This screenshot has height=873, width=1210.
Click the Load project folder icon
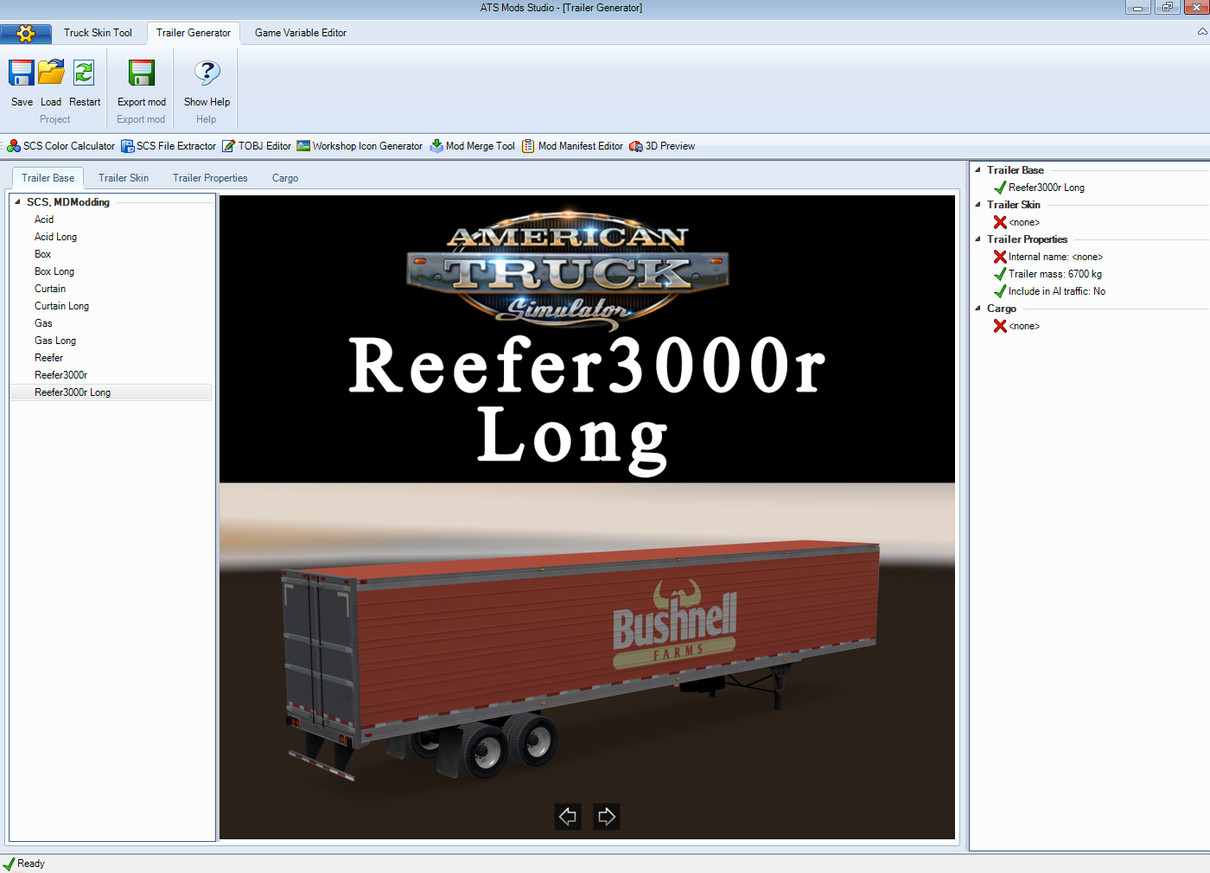[x=51, y=73]
